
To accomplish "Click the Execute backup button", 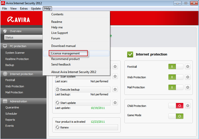I will coord(83,90).
